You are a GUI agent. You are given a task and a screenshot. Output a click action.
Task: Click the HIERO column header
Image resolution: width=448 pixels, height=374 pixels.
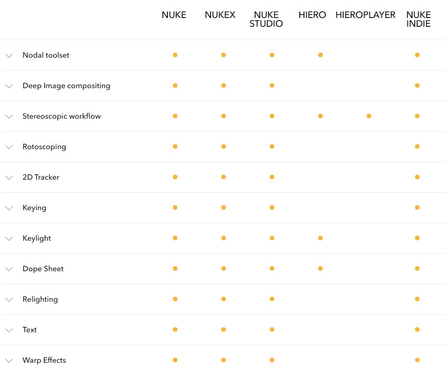pyautogui.click(x=312, y=15)
